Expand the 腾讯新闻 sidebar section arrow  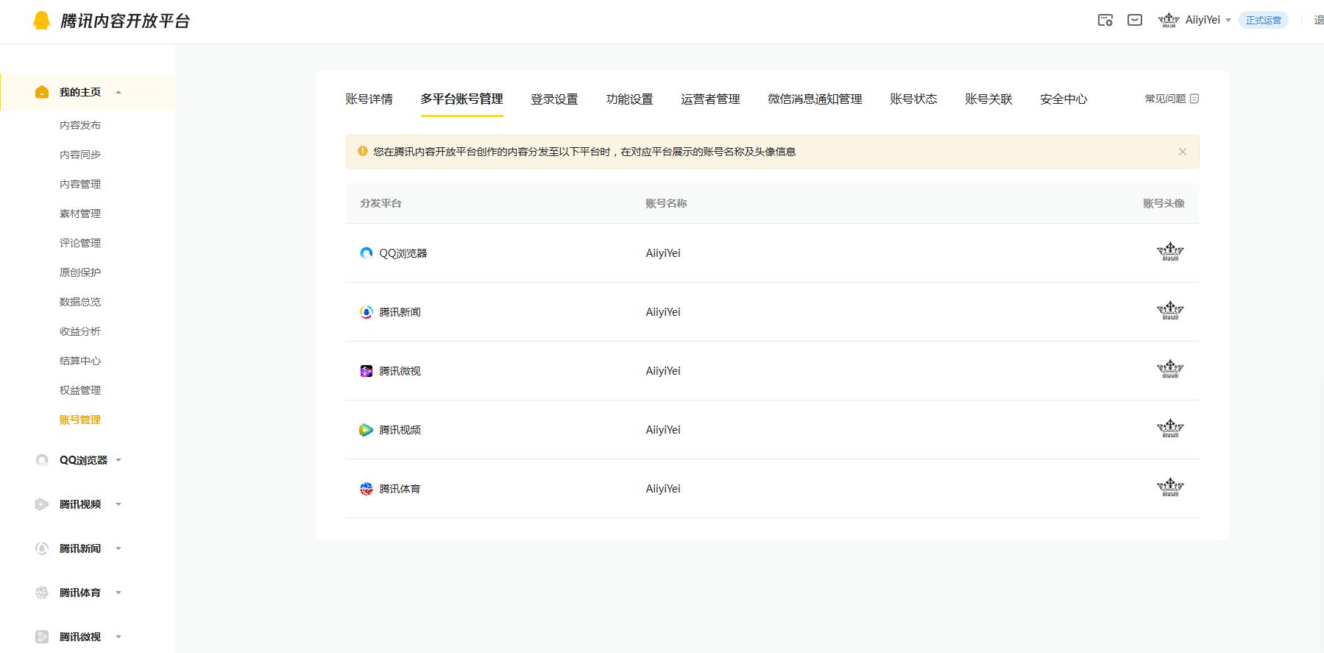pyautogui.click(x=118, y=549)
